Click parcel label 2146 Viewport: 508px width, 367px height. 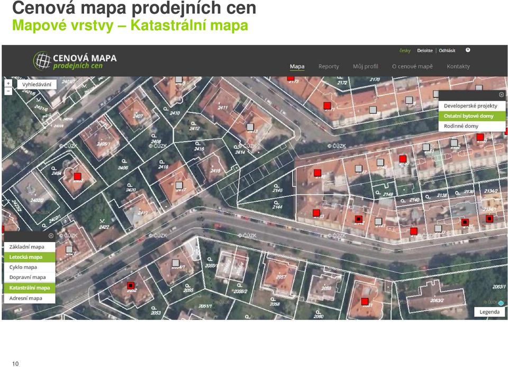point(277,190)
